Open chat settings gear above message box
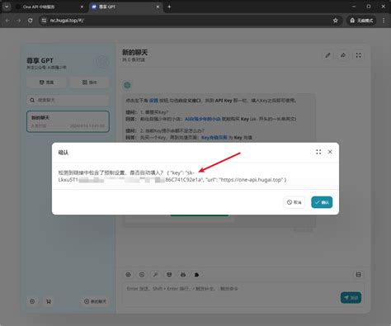 128,275
